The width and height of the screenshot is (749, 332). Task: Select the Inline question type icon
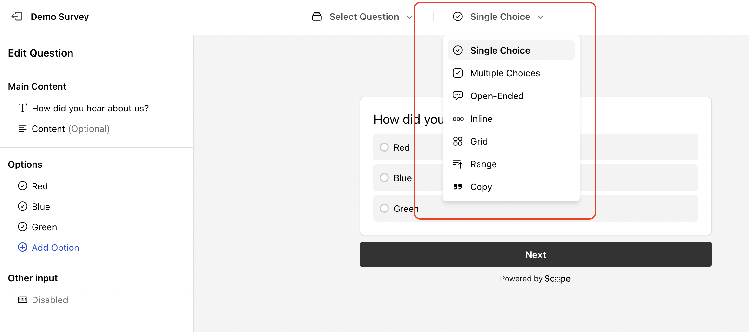[458, 118]
